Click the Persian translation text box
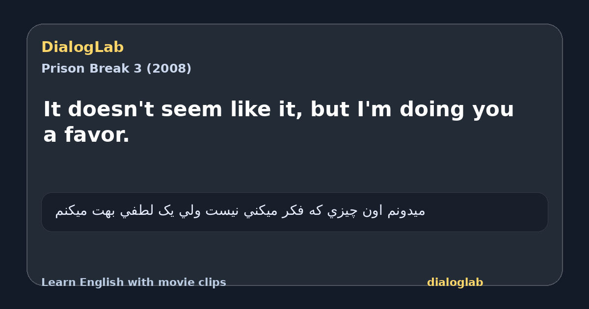 tap(294, 212)
